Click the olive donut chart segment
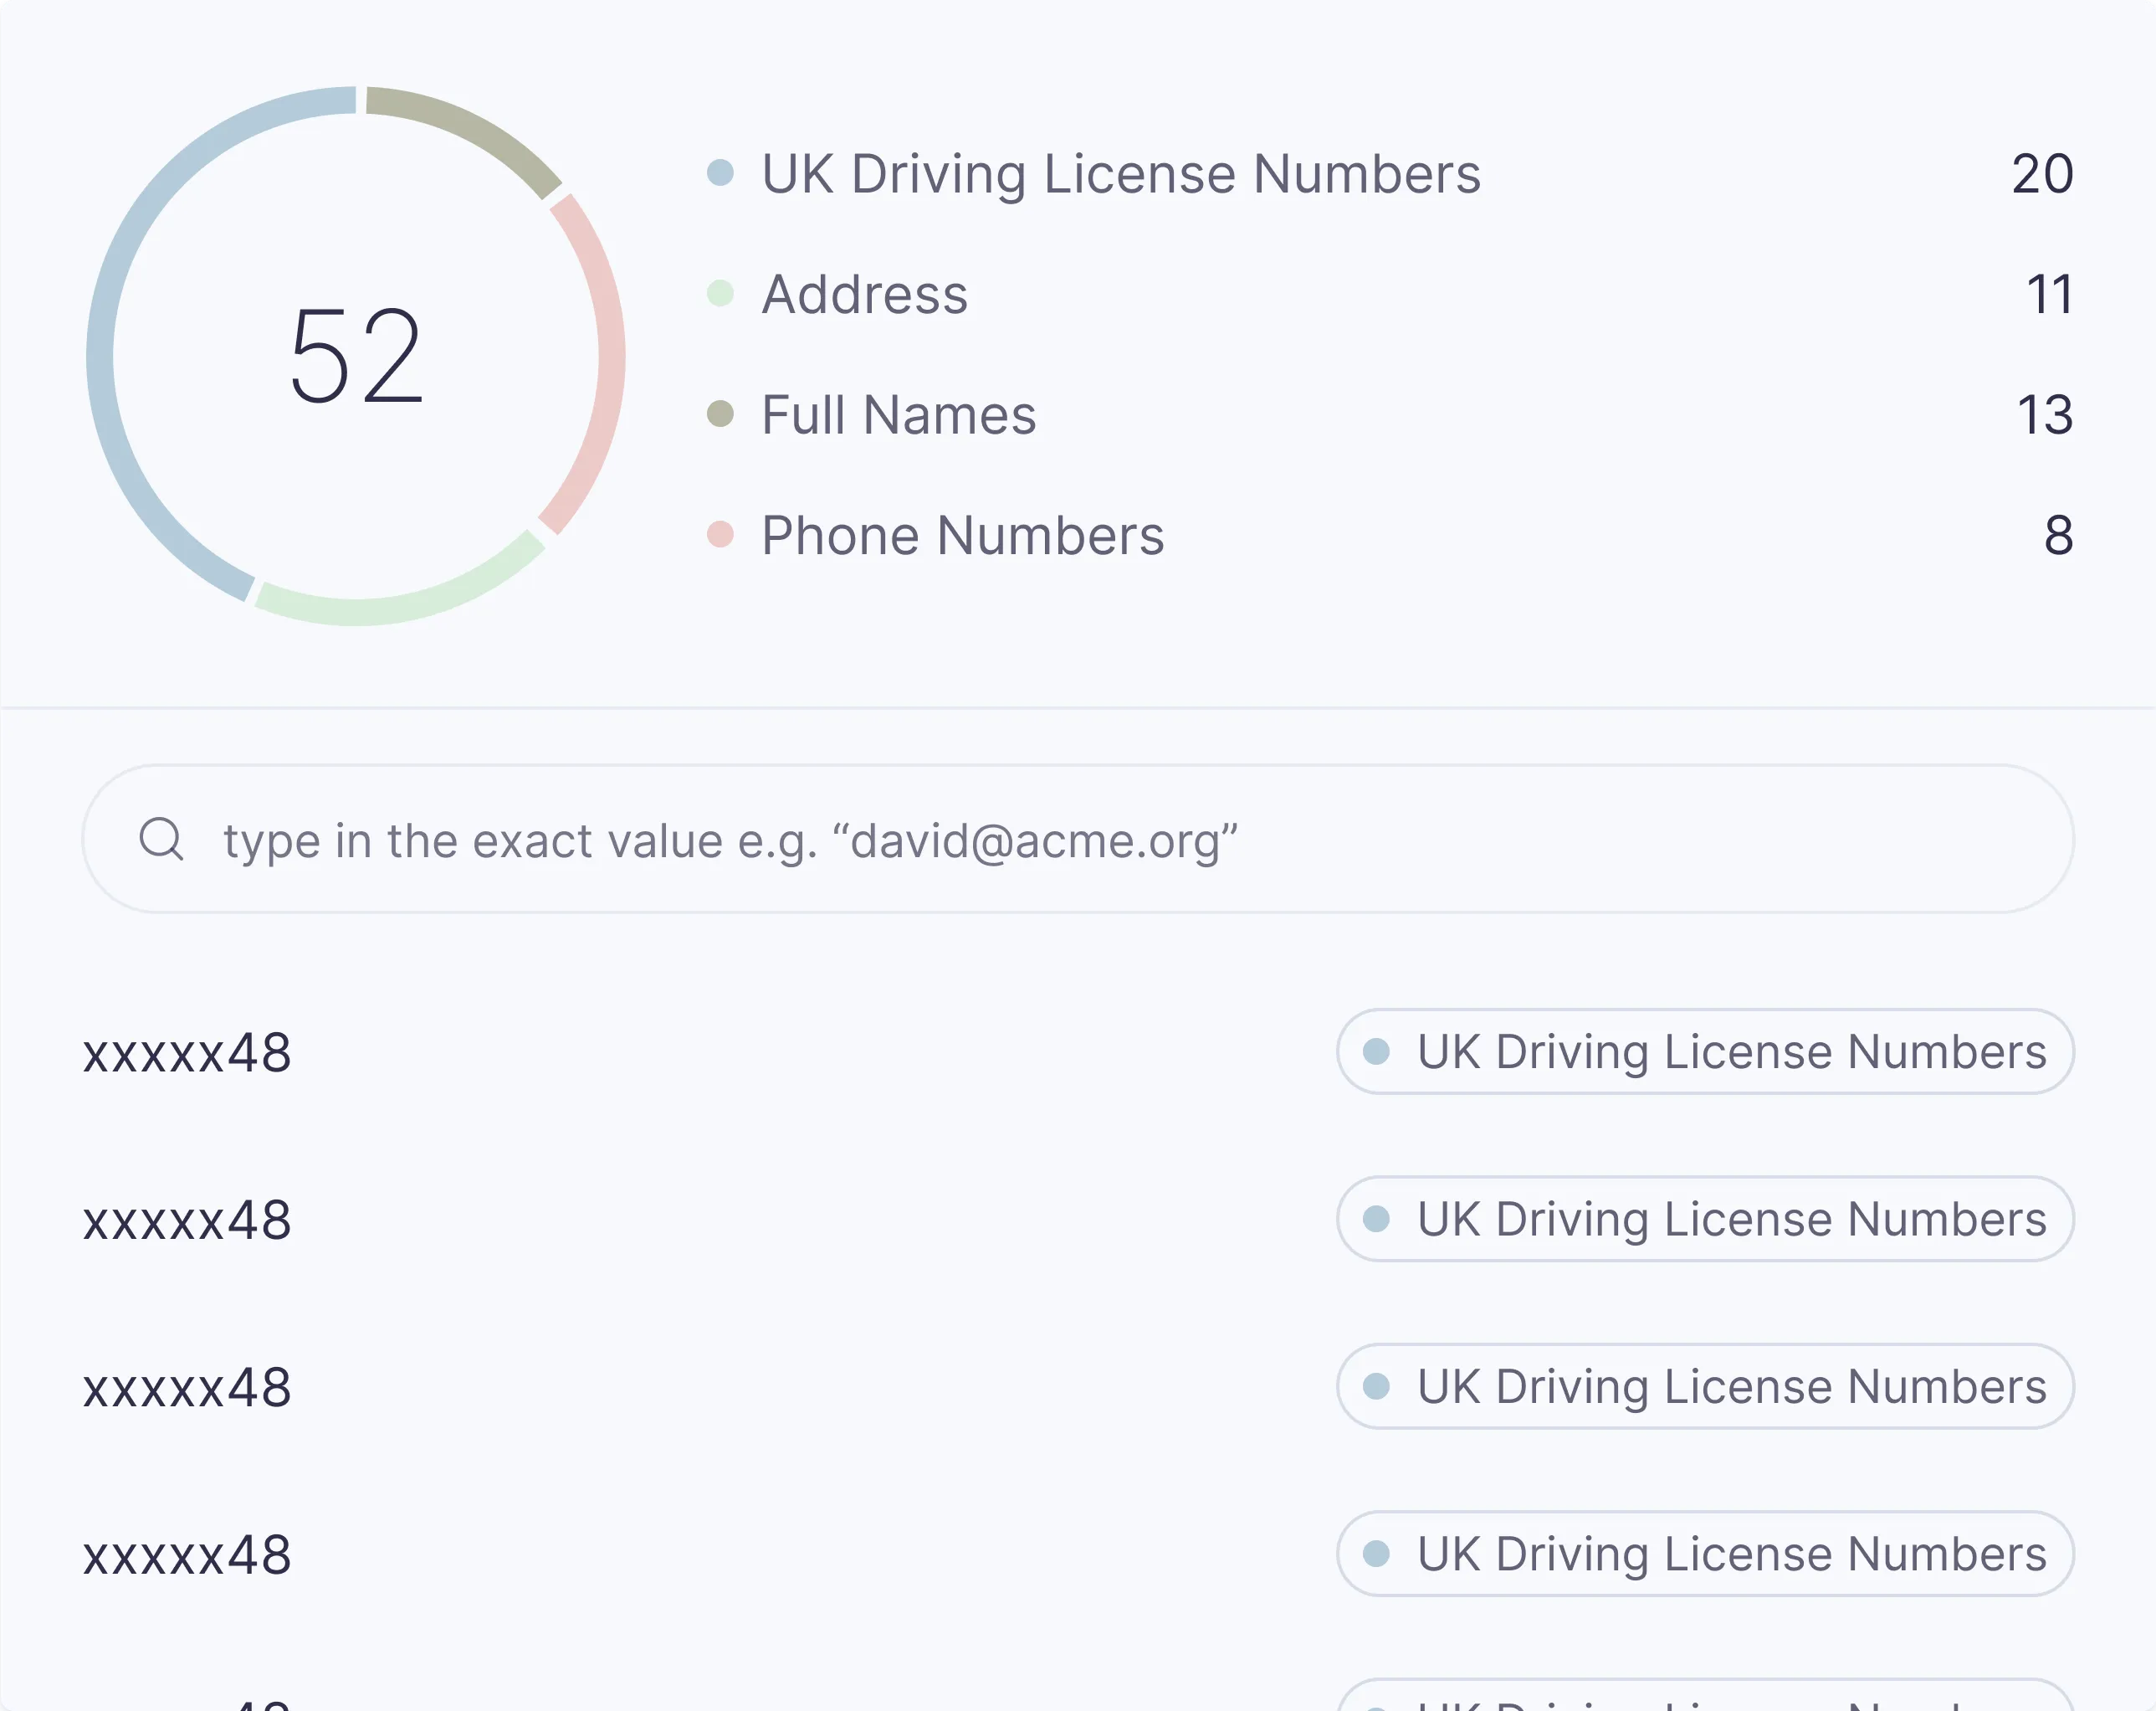The height and width of the screenshot is (1711, 2156). pos(470,128)
